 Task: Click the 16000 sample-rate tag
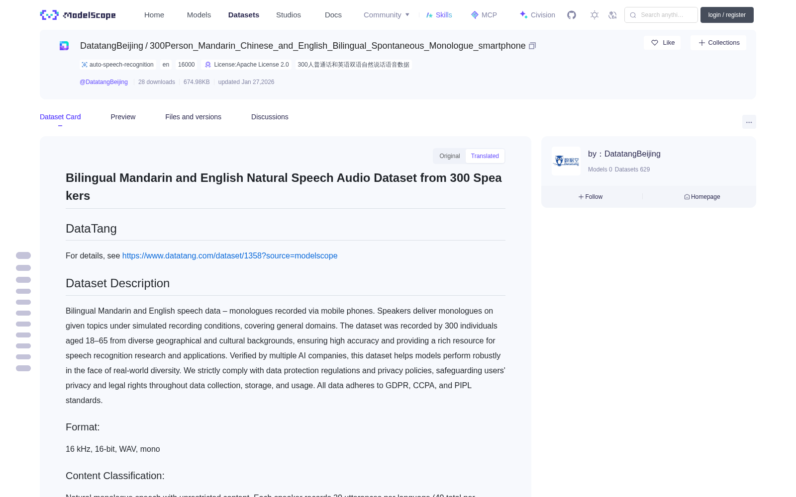tap(187, 65)
